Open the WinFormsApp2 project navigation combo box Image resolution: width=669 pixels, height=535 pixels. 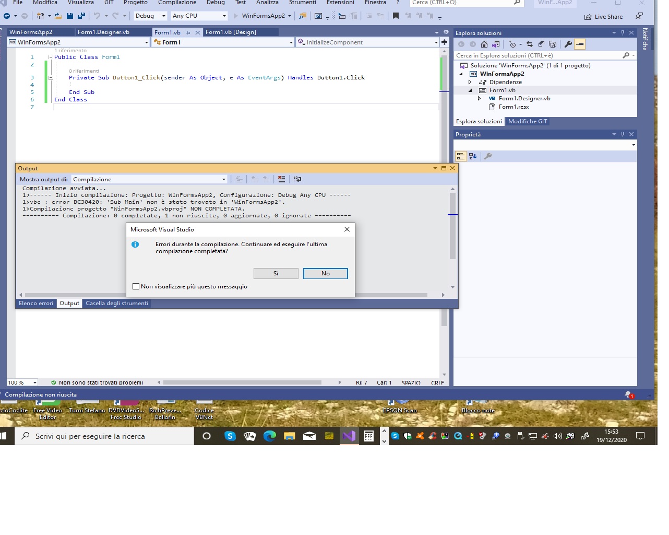(79, 42)
